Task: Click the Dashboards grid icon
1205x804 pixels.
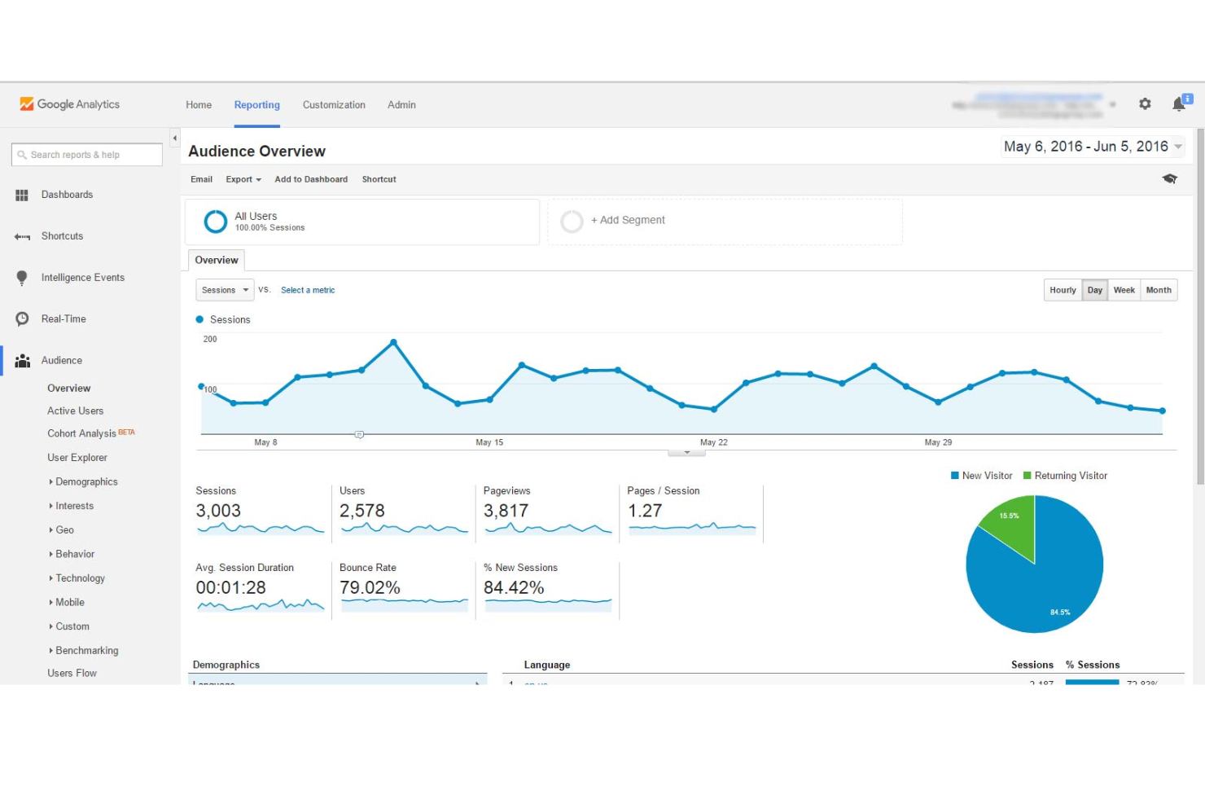Action: pos(22,195)
